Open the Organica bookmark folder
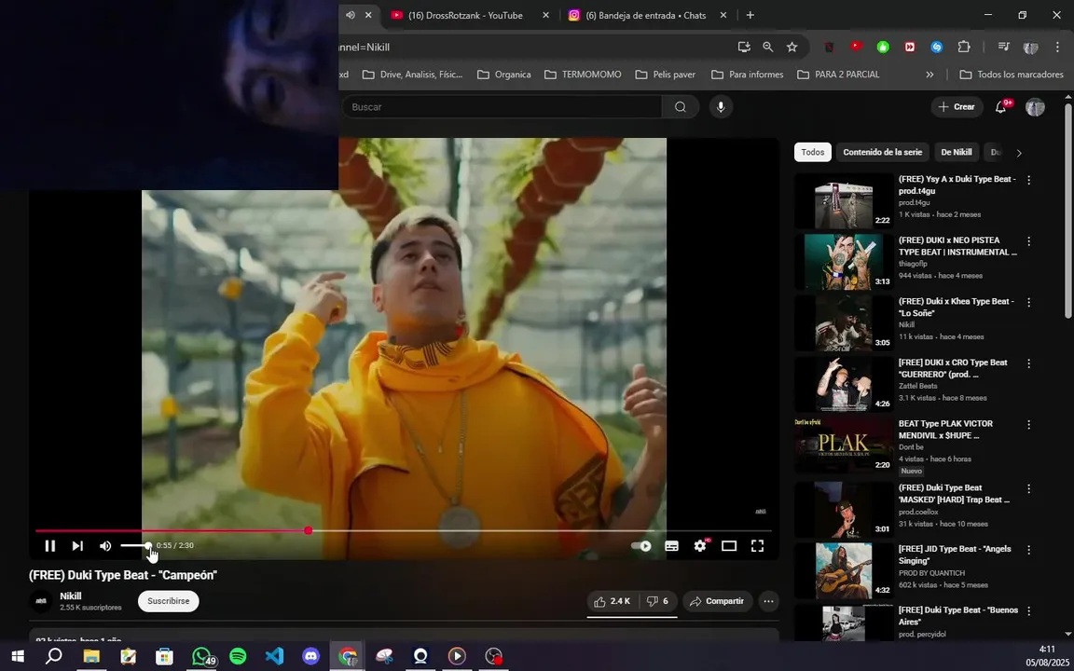 504,75
